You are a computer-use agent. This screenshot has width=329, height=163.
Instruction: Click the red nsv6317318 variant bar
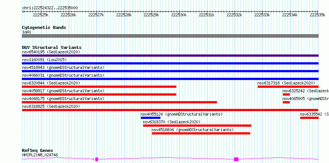pyautogui.click(x=288, y=87)
